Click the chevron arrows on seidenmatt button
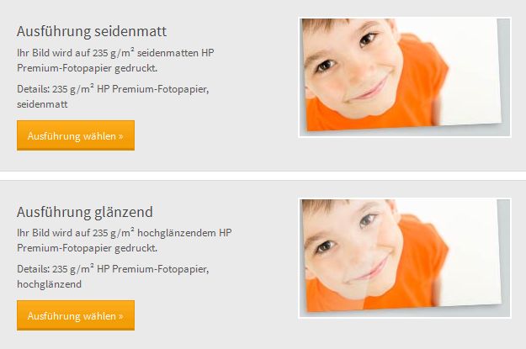This screenshot has width=526, height=349. (120, 136)
